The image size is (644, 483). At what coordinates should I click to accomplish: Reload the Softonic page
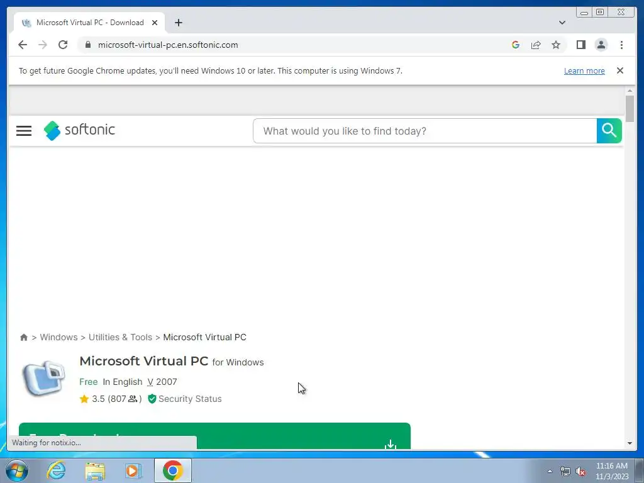click(63, 45)
